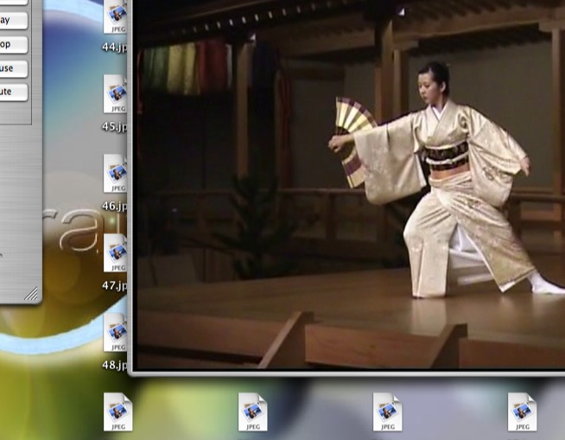This screenshot has width=565, height=440.
Task: Click the partially visible Mute button
Action: pyautogui.click(x=13, y=92)
